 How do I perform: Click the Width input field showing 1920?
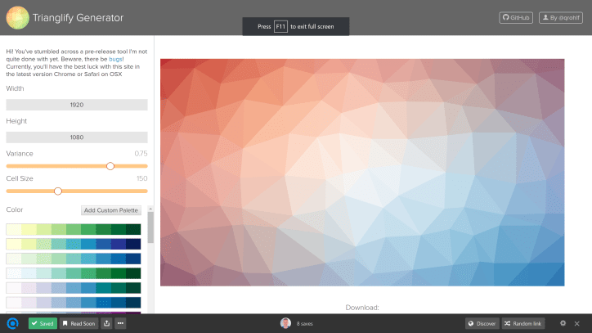[x=77, y=105]
